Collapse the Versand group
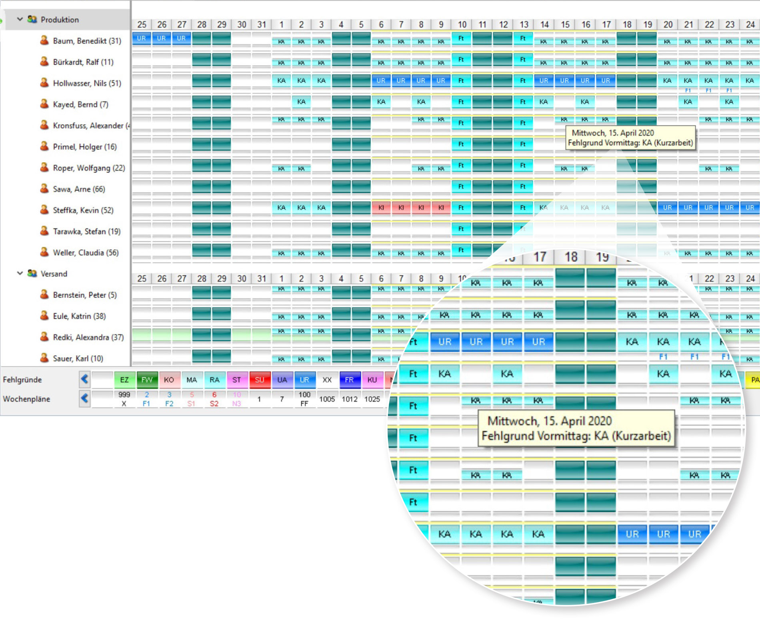Viewport: 760px width, 621px height. (20, 273)
